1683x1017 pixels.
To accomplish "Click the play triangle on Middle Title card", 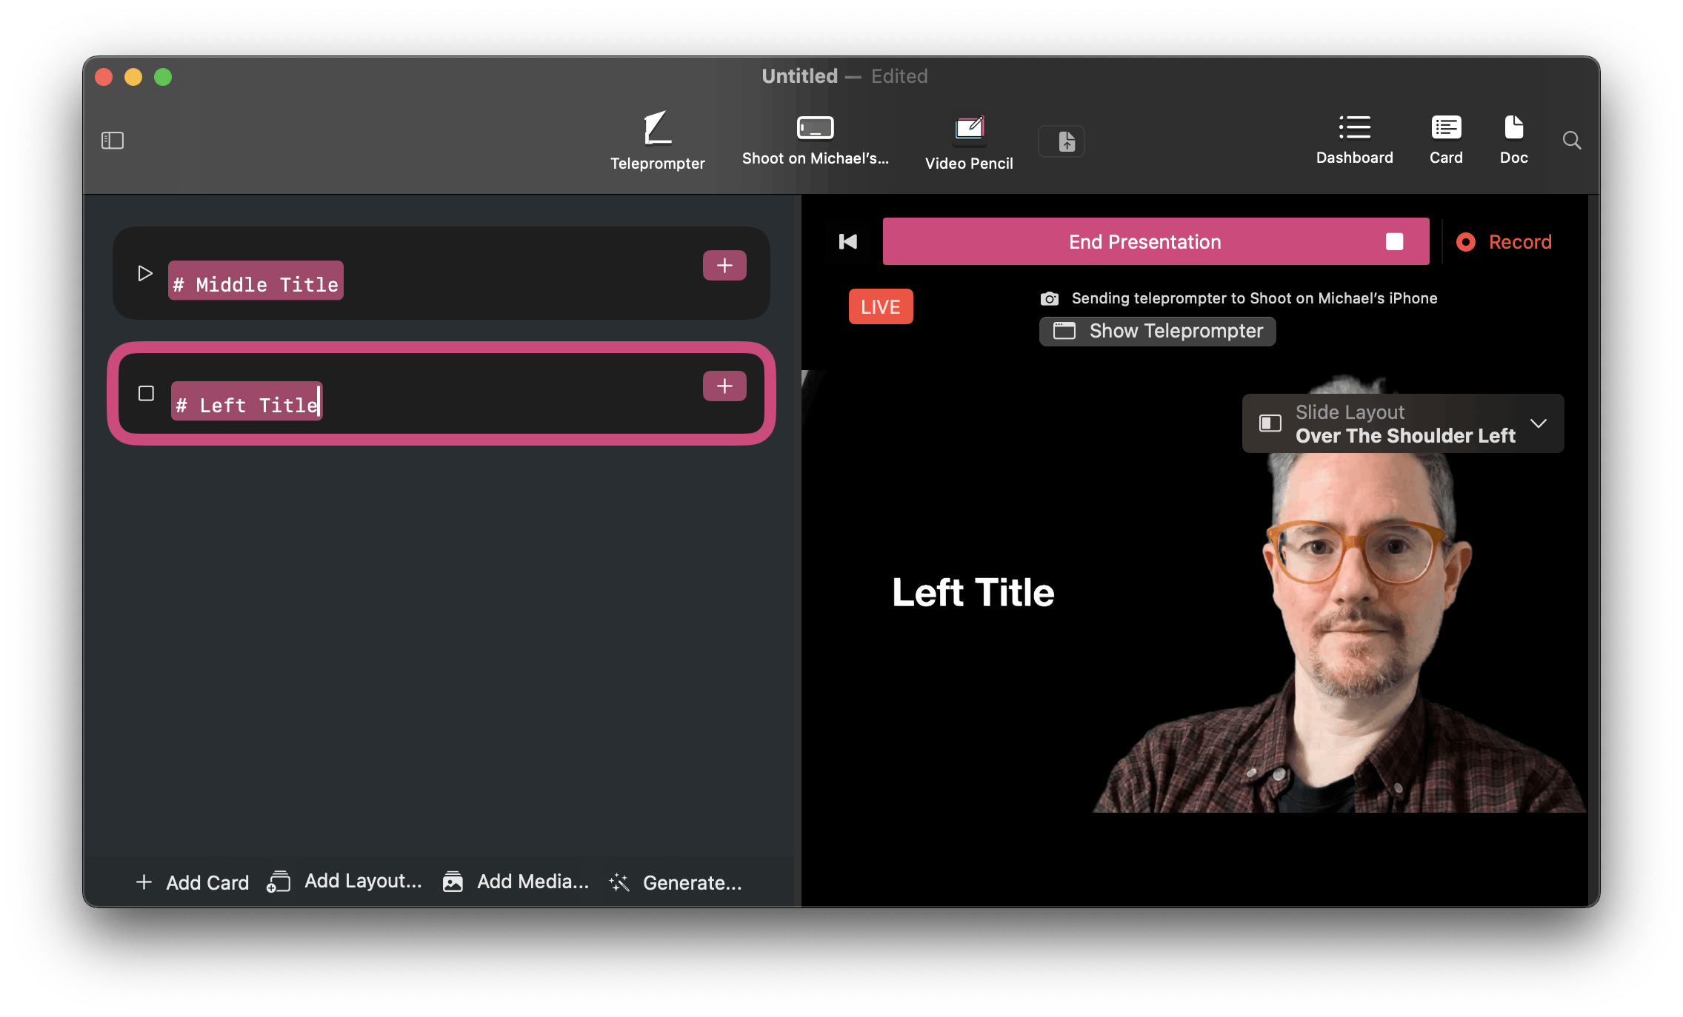I will click(x=145, y=274).
